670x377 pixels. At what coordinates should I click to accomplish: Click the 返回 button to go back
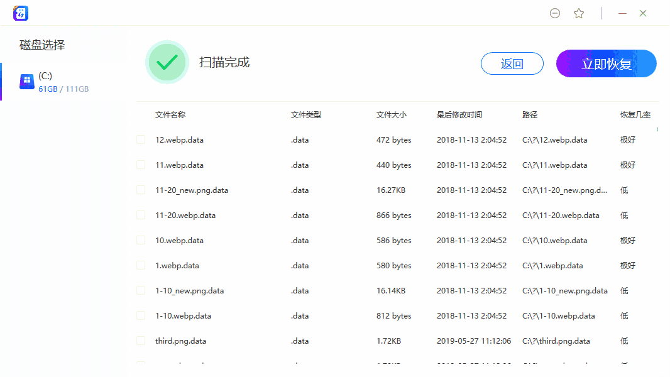coord(512,63)
